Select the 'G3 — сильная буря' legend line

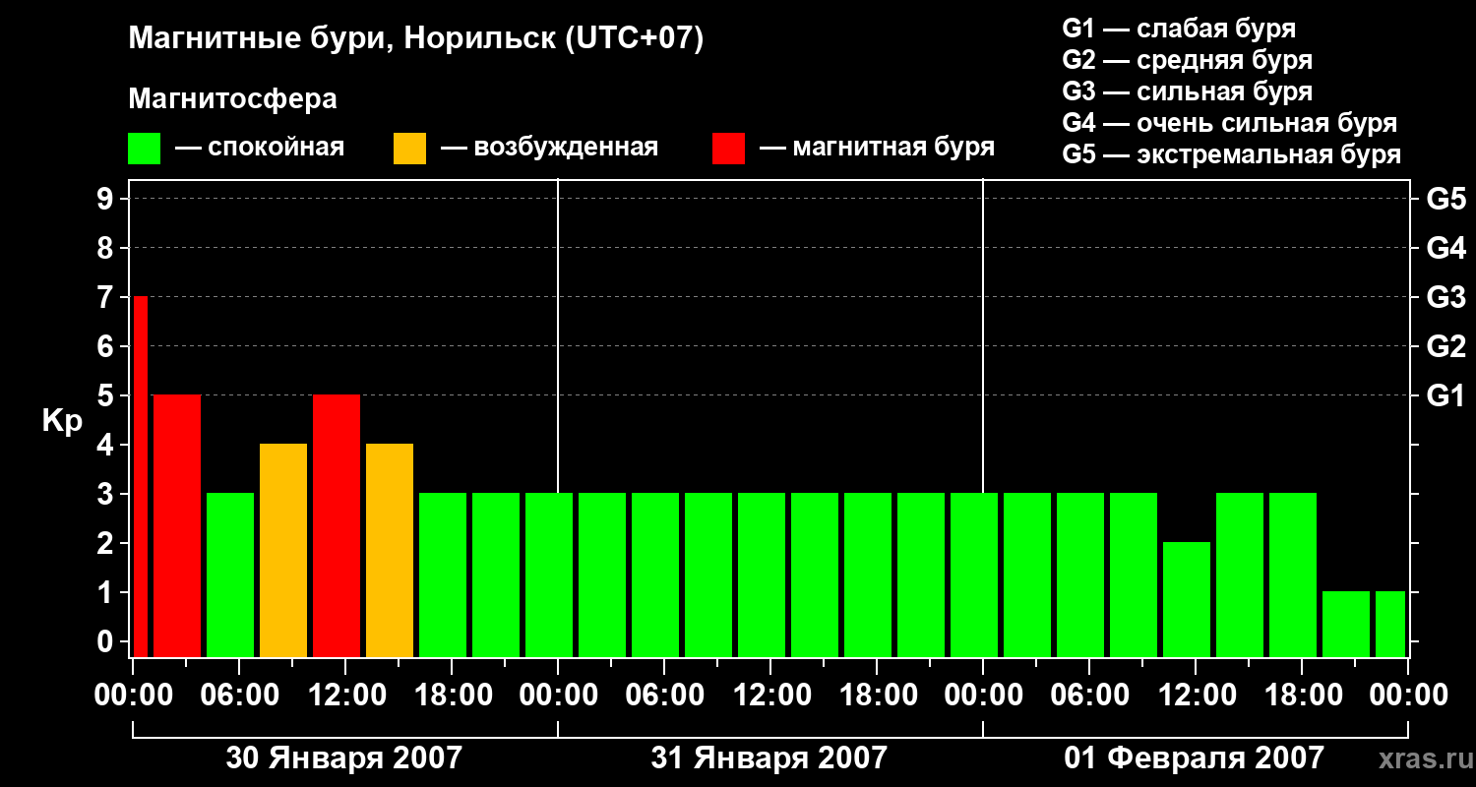click(x=1188, y=91)
